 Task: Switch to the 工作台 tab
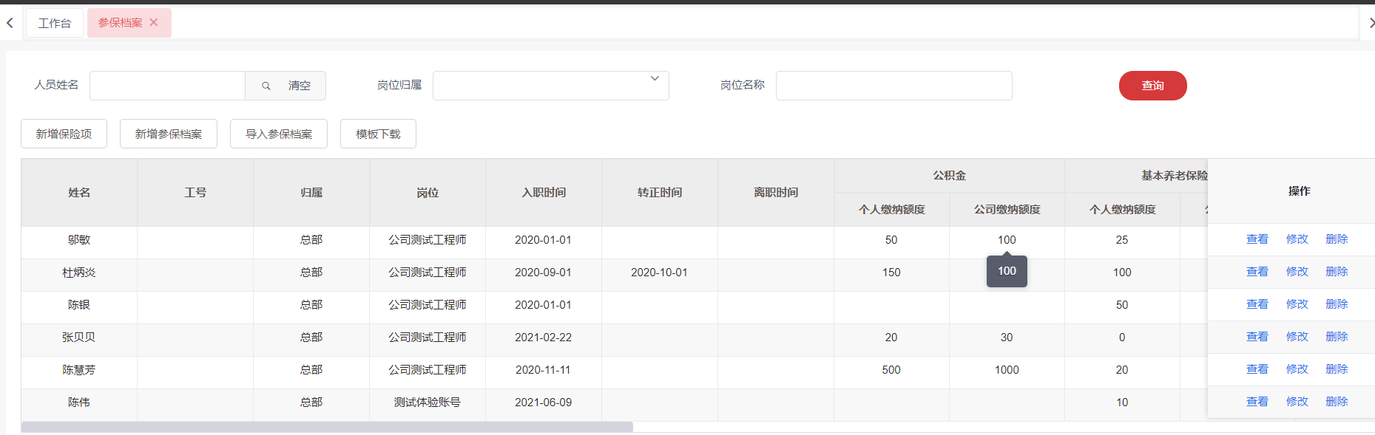pyautogui.click(x=55, y=23)
